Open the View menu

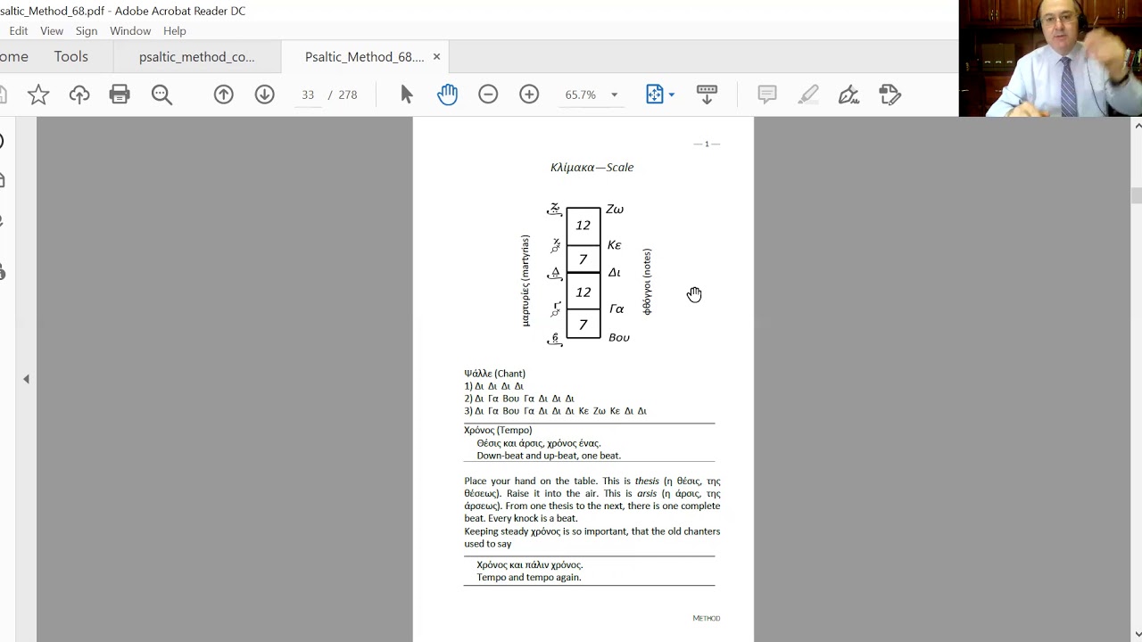coord(52,31)
